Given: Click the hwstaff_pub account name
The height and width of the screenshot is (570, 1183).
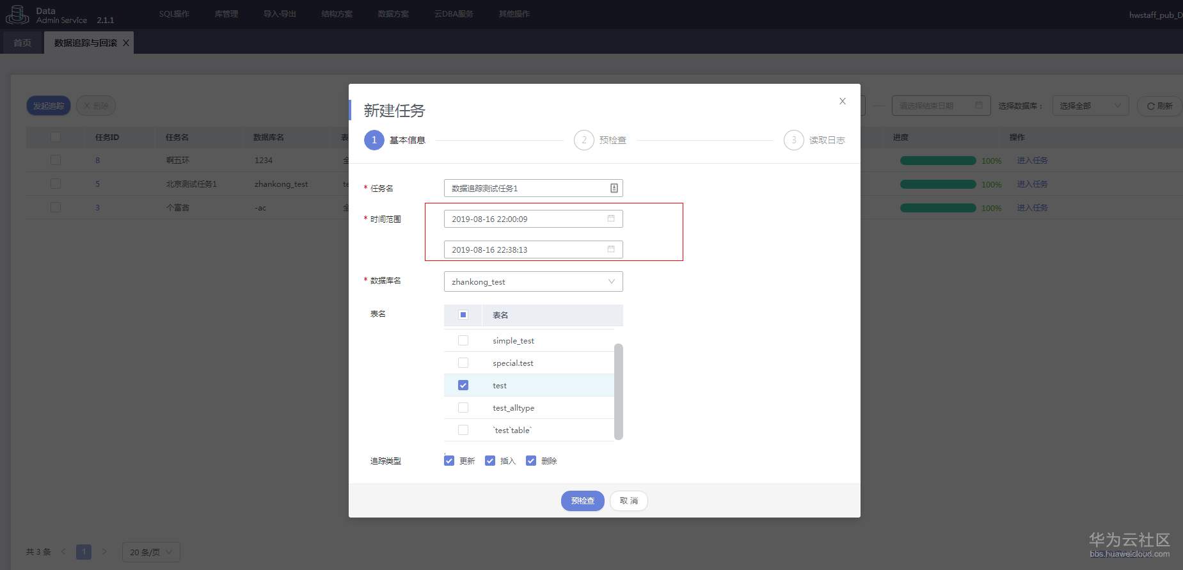Looking at the screenshot, I should click(x=1155, y=15).
